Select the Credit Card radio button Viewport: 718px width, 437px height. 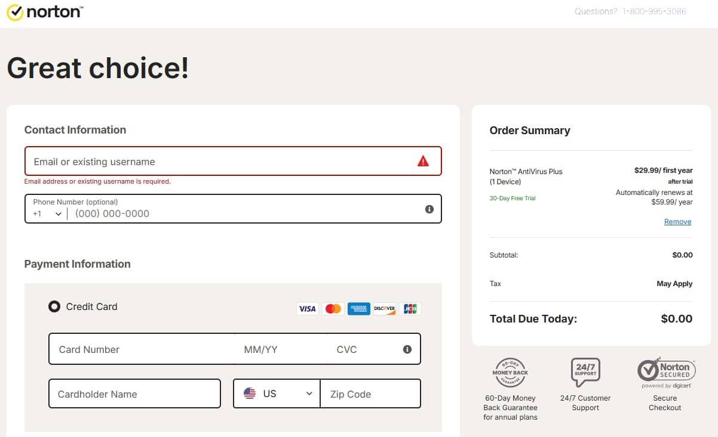(x=54, y=306)
